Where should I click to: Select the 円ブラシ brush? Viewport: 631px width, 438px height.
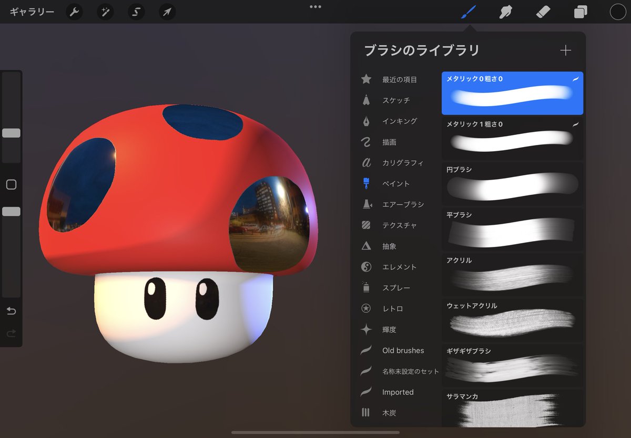point(512,183)
